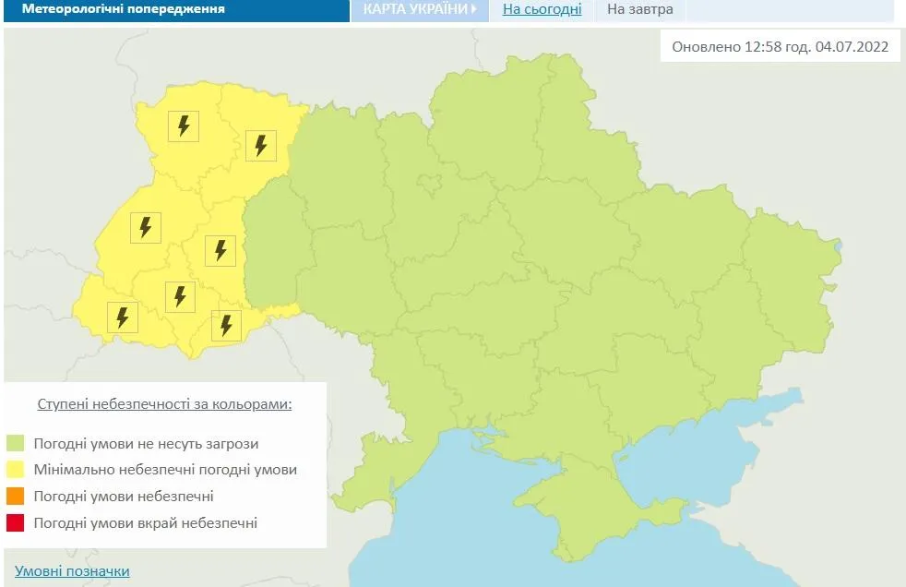Image resolution: width=906 pixels, height=587 pixels.
Task: Click the storm icon on Rivne Oblast
Action: 261,144
